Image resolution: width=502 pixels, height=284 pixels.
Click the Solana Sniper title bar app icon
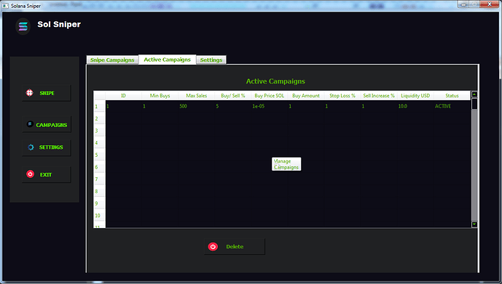click(5, 5)
